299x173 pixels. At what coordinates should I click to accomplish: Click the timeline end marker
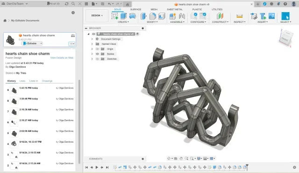(x=247, y=167)
